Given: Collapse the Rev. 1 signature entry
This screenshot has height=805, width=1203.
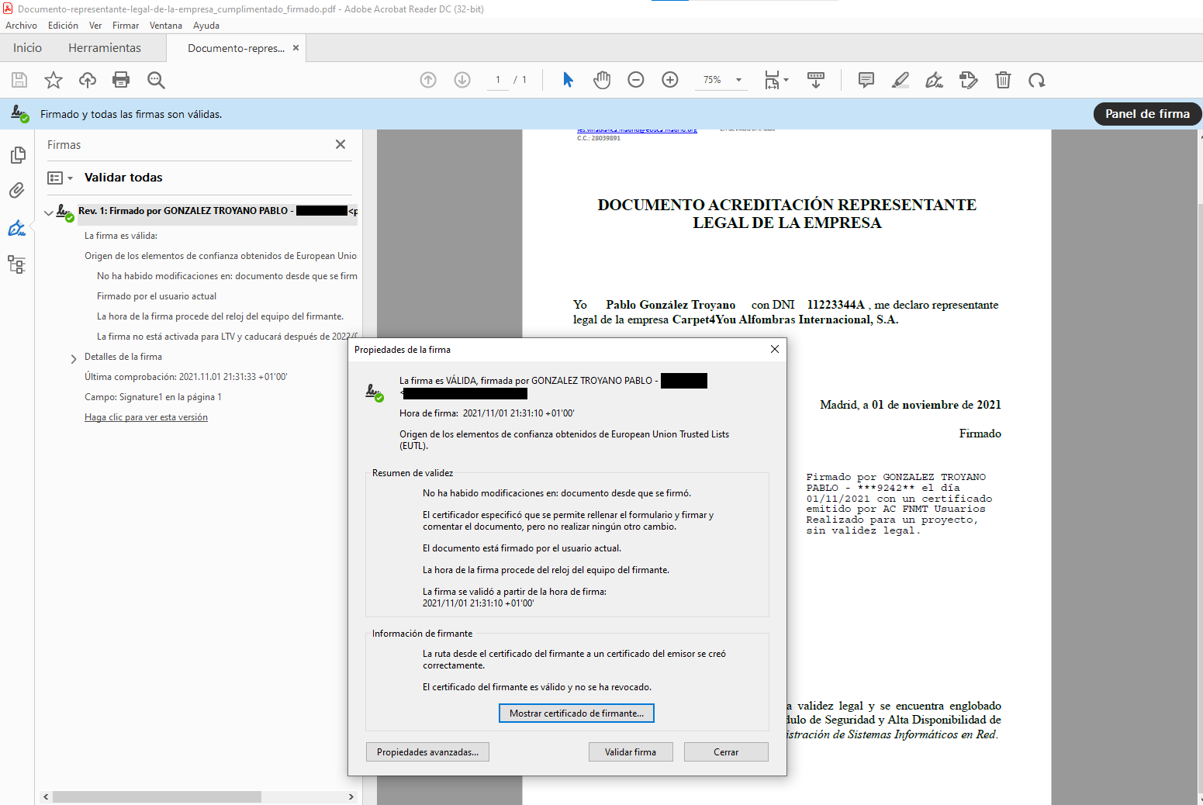Looking at the screenshot, I should 49,212.
